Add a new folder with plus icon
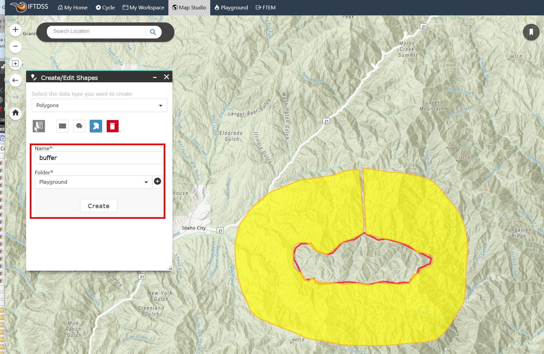The image size is (544, 354). [x=157, y=181]
